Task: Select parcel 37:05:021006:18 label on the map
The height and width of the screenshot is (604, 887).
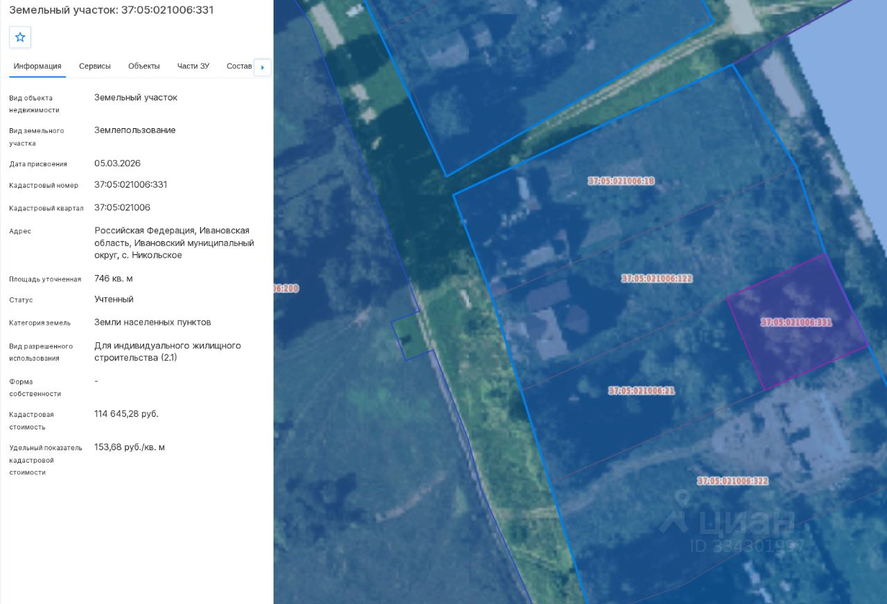Action: click(x=622, y=181)
